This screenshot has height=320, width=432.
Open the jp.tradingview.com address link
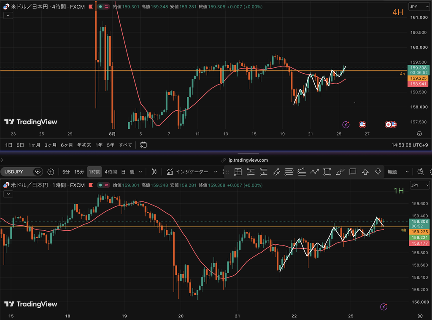click(x=248, y=160)
